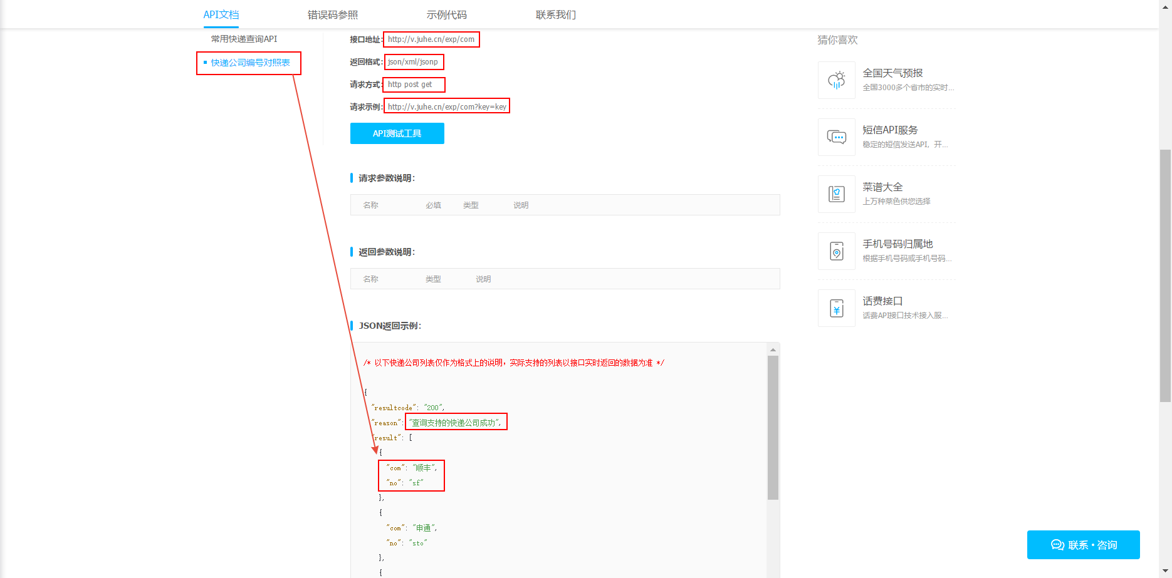Open the 手机号码归属地 link title
This screenshot has height=578, width=1172.
(x=897, y=244)
